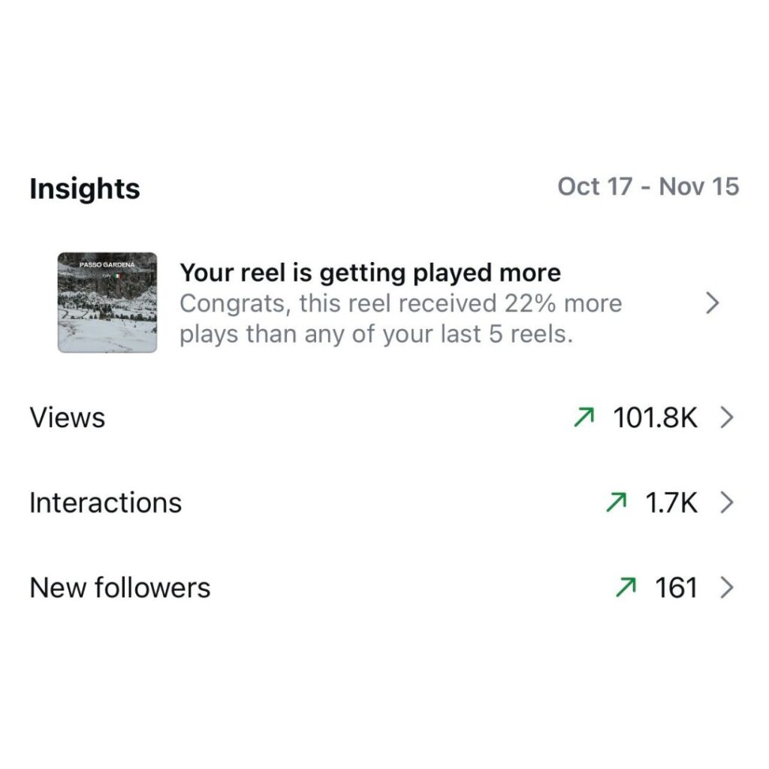
Task: Click the PASSO GARDENA caption on thumbnail
Action: click(106, 266)
